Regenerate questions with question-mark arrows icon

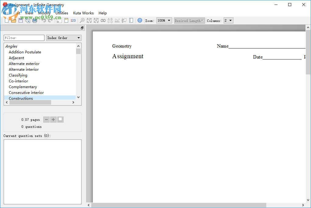(89, 20)
